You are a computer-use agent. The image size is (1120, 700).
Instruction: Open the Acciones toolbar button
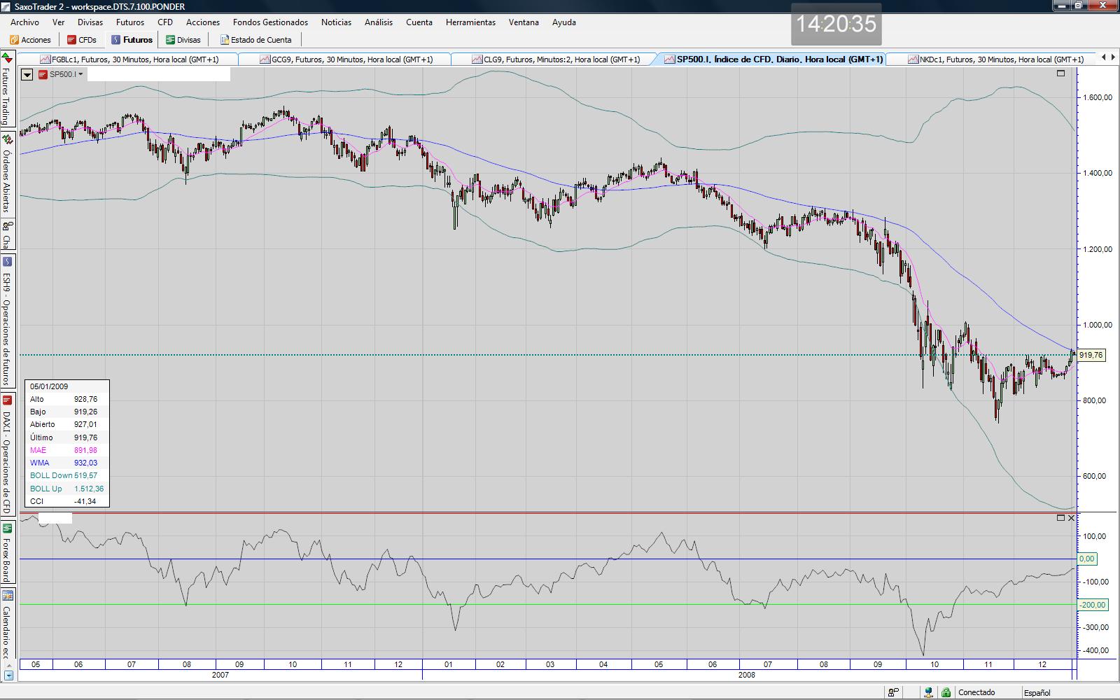(x=29, y=40)
